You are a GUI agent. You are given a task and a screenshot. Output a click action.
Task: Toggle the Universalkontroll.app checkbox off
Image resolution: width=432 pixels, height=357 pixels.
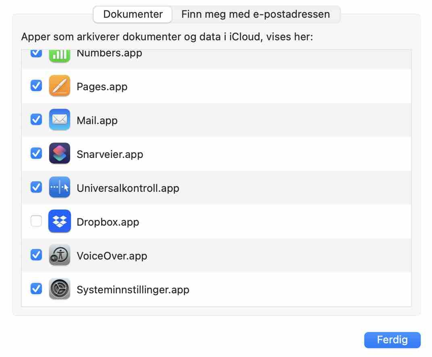coord(36,187)
